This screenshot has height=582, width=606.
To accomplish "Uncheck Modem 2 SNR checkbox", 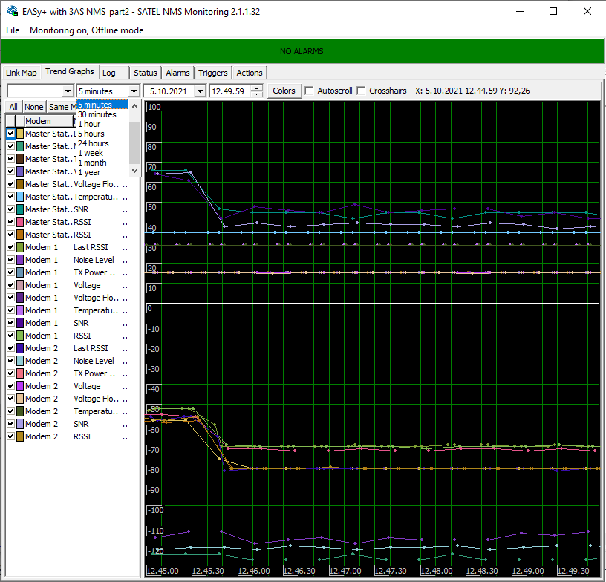I will click(11, 424).
